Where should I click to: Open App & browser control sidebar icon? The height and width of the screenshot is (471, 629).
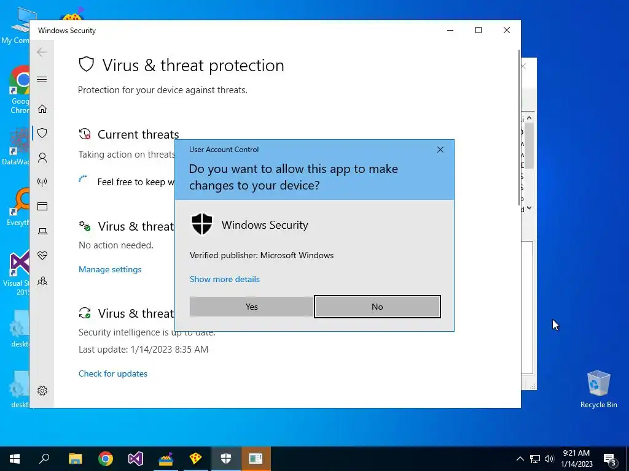tap(42, 206)
